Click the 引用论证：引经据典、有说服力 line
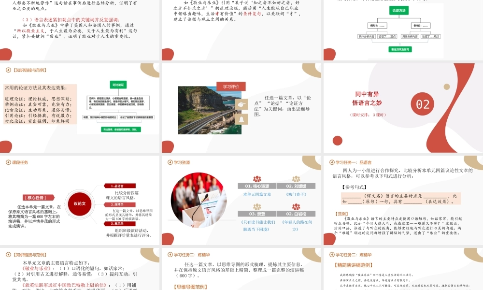 38,116
